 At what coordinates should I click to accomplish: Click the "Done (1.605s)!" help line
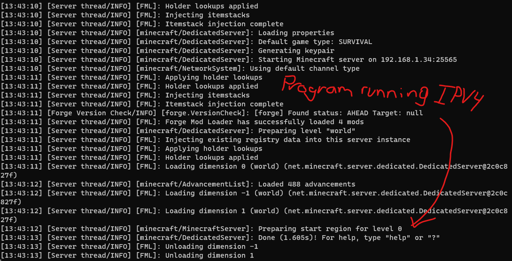tap(220, 237)
